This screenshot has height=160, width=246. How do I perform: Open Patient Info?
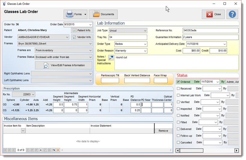[x=82, y=30]
